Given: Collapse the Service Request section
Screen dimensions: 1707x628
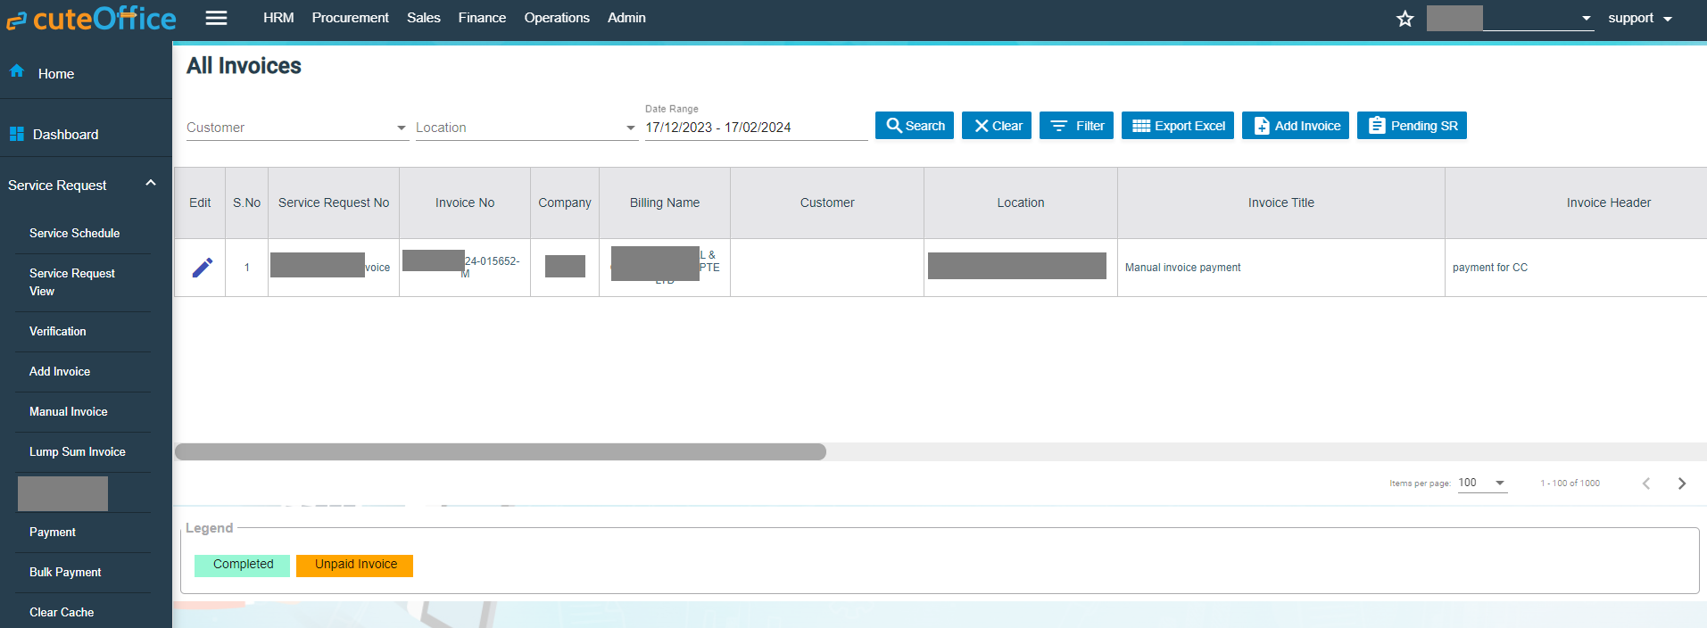Looking at the screenshot, I should (x=150, y=184).
